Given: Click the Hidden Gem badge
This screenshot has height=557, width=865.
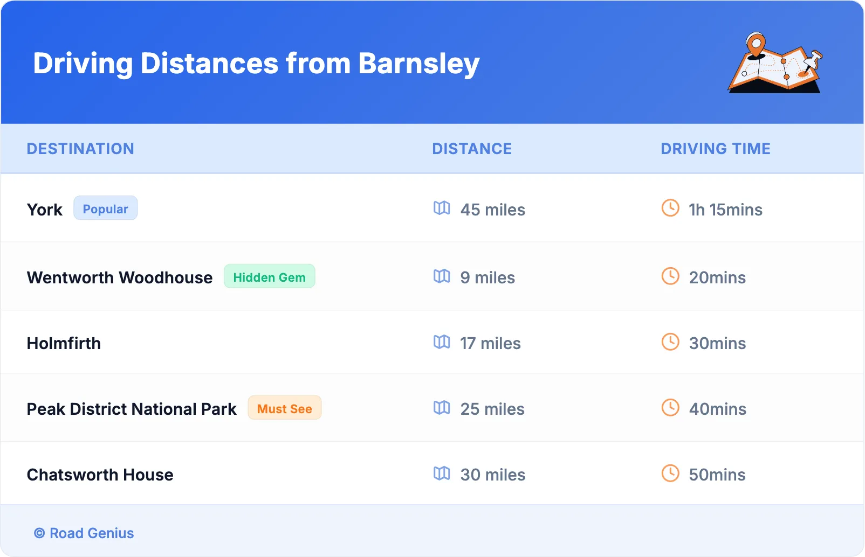Looking at the screenshot, I should tap(270, 276).
